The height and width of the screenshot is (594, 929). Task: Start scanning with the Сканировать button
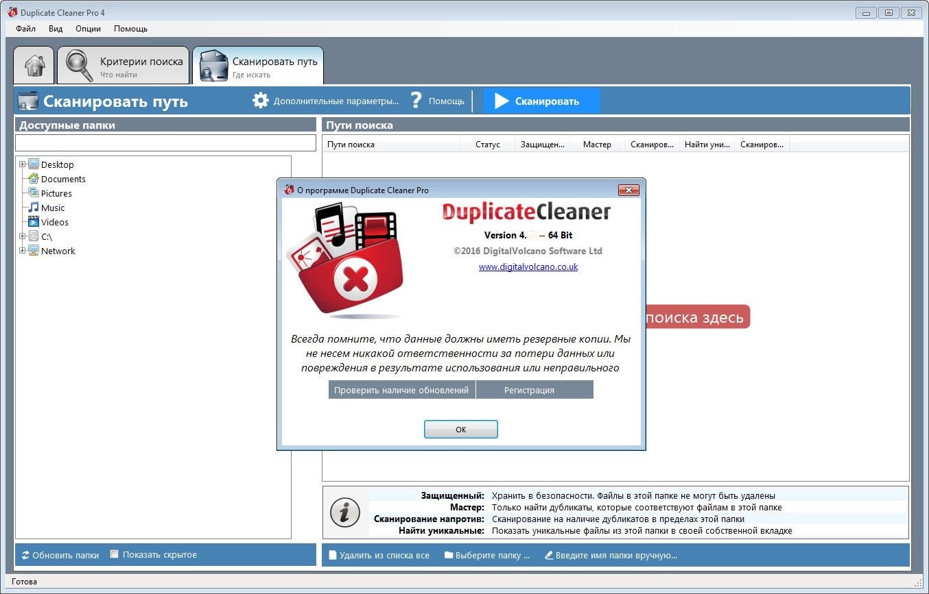click(x=541, y=101)
